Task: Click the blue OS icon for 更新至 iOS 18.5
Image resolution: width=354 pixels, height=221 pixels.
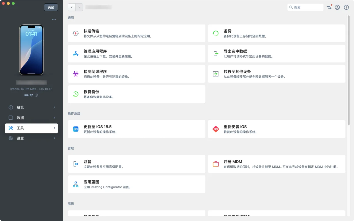Action: click(x=76, y=129)
